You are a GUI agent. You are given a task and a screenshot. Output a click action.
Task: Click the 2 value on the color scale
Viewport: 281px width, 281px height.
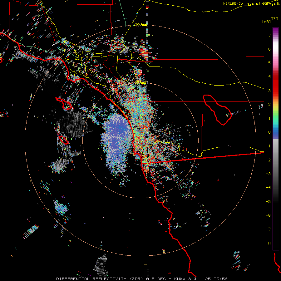269,105
